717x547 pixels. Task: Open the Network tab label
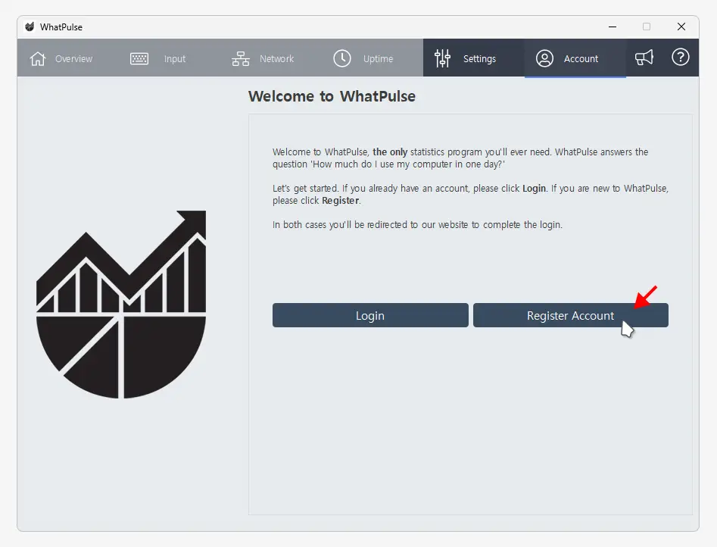click(276, 59)
